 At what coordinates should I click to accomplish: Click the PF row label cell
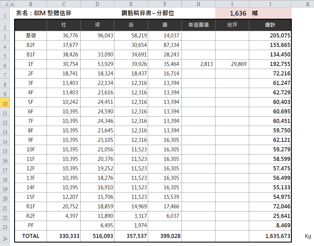tap(31, 225)
